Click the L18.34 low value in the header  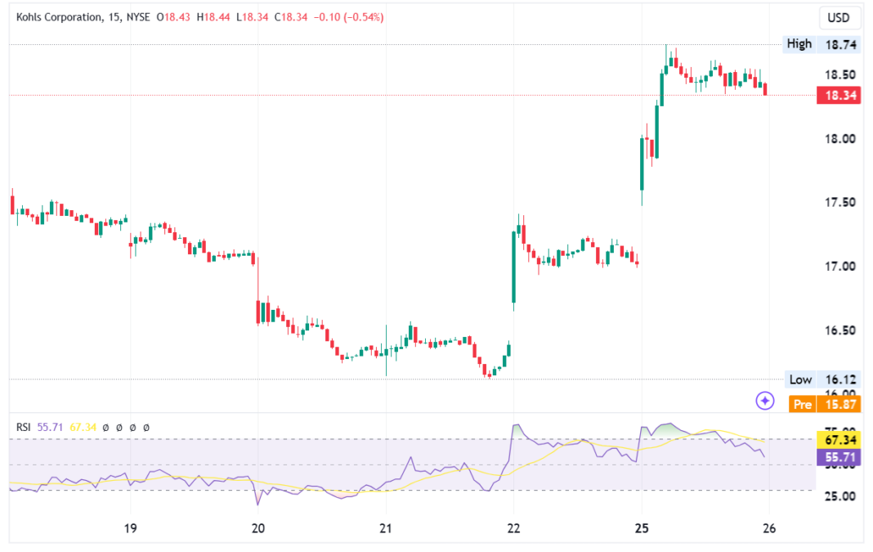pyautogui.click(x=253, y=17)
